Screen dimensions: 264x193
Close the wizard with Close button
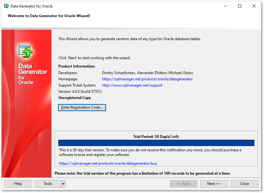pyautogui.click(x=244, y=184)
